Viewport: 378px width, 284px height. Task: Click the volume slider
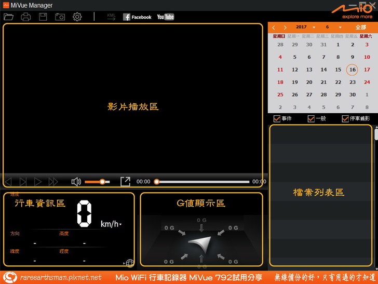pos(96,182)
